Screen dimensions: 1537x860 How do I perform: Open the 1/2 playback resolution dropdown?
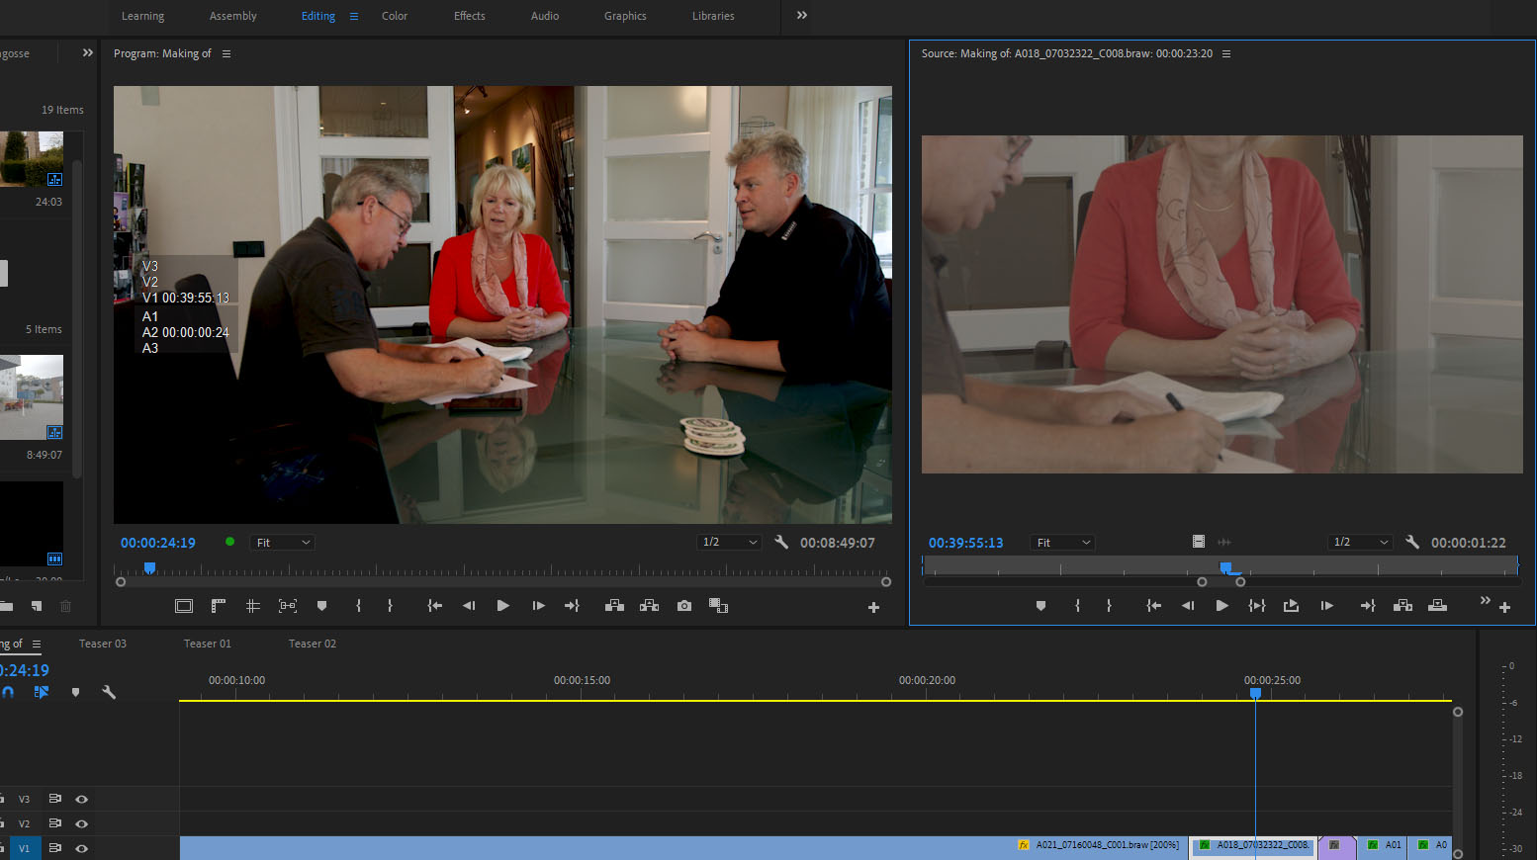pos(729,542)
